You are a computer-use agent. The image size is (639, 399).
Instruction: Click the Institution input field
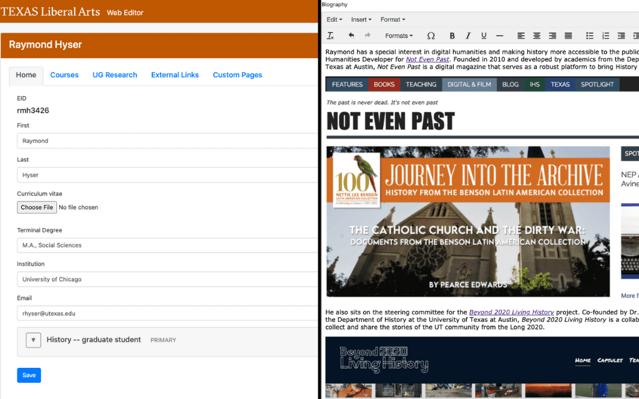pyautogui.click(x=167, y=279)
